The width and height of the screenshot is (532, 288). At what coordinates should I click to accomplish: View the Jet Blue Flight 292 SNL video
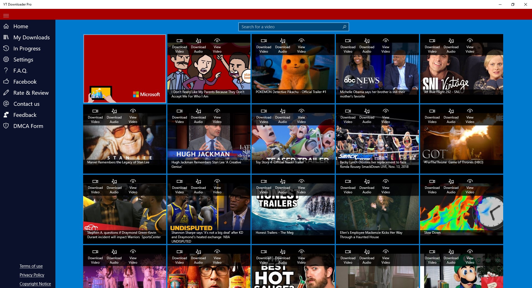(x=470, y=46)
